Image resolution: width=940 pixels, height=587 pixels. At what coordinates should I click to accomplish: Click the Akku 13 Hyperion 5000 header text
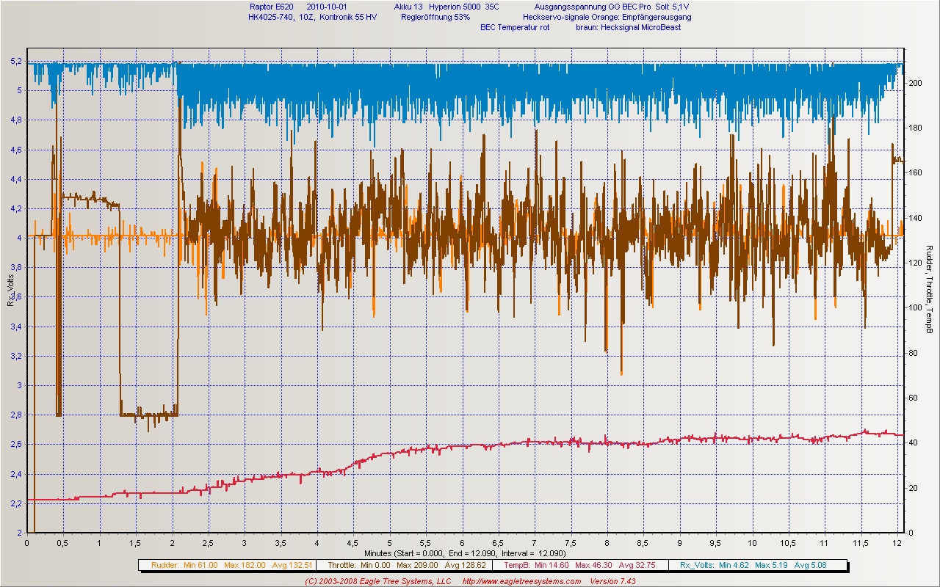(x=446, y=7)
